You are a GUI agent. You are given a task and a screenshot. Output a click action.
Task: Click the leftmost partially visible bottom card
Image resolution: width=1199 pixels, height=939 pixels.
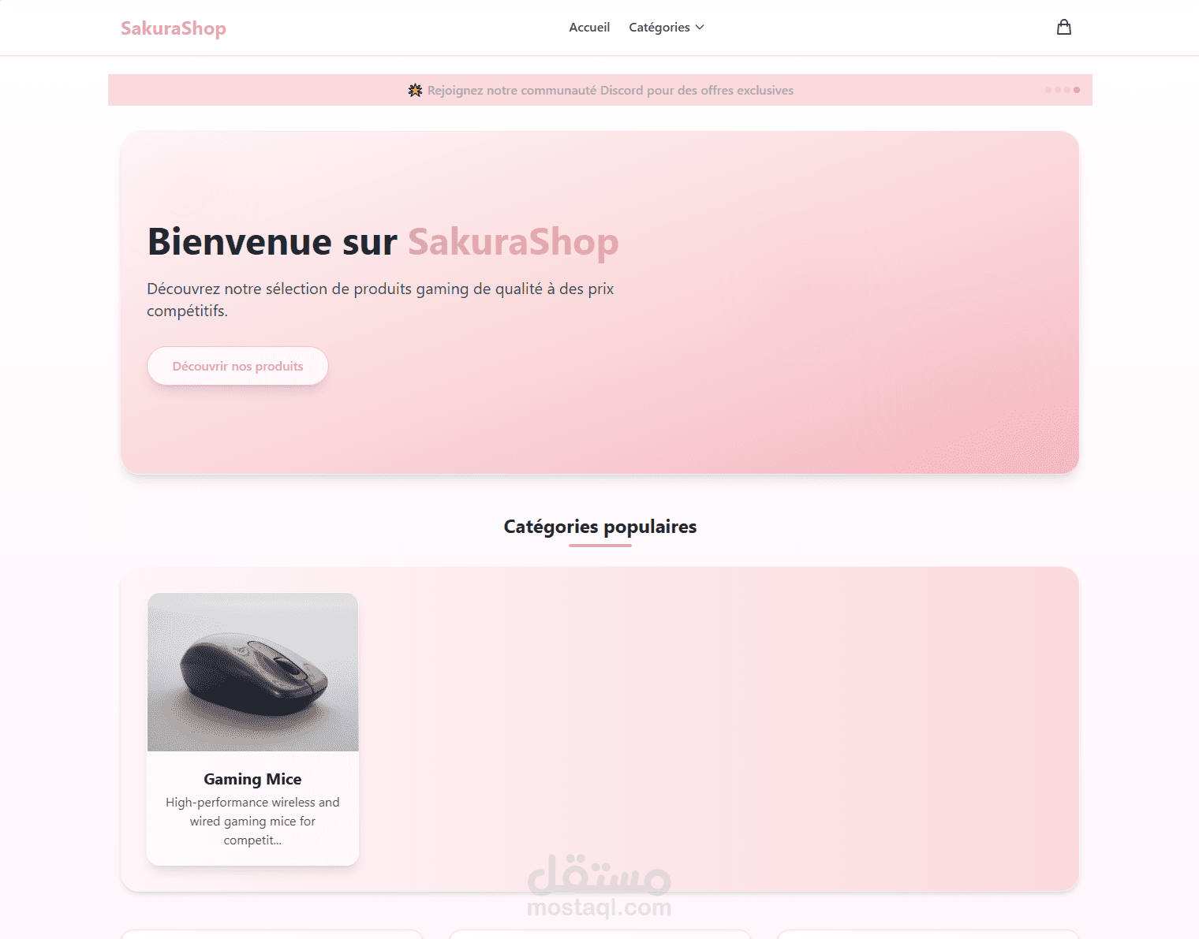[x=272, y=934]
